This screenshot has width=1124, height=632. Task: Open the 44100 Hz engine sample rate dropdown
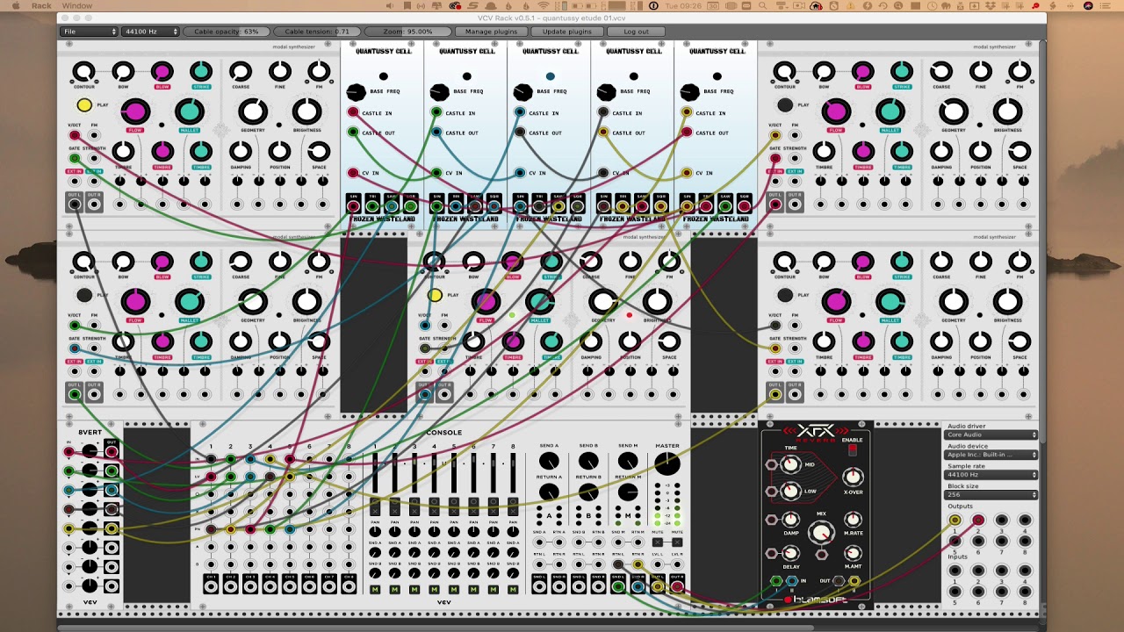tap(150, 32)
